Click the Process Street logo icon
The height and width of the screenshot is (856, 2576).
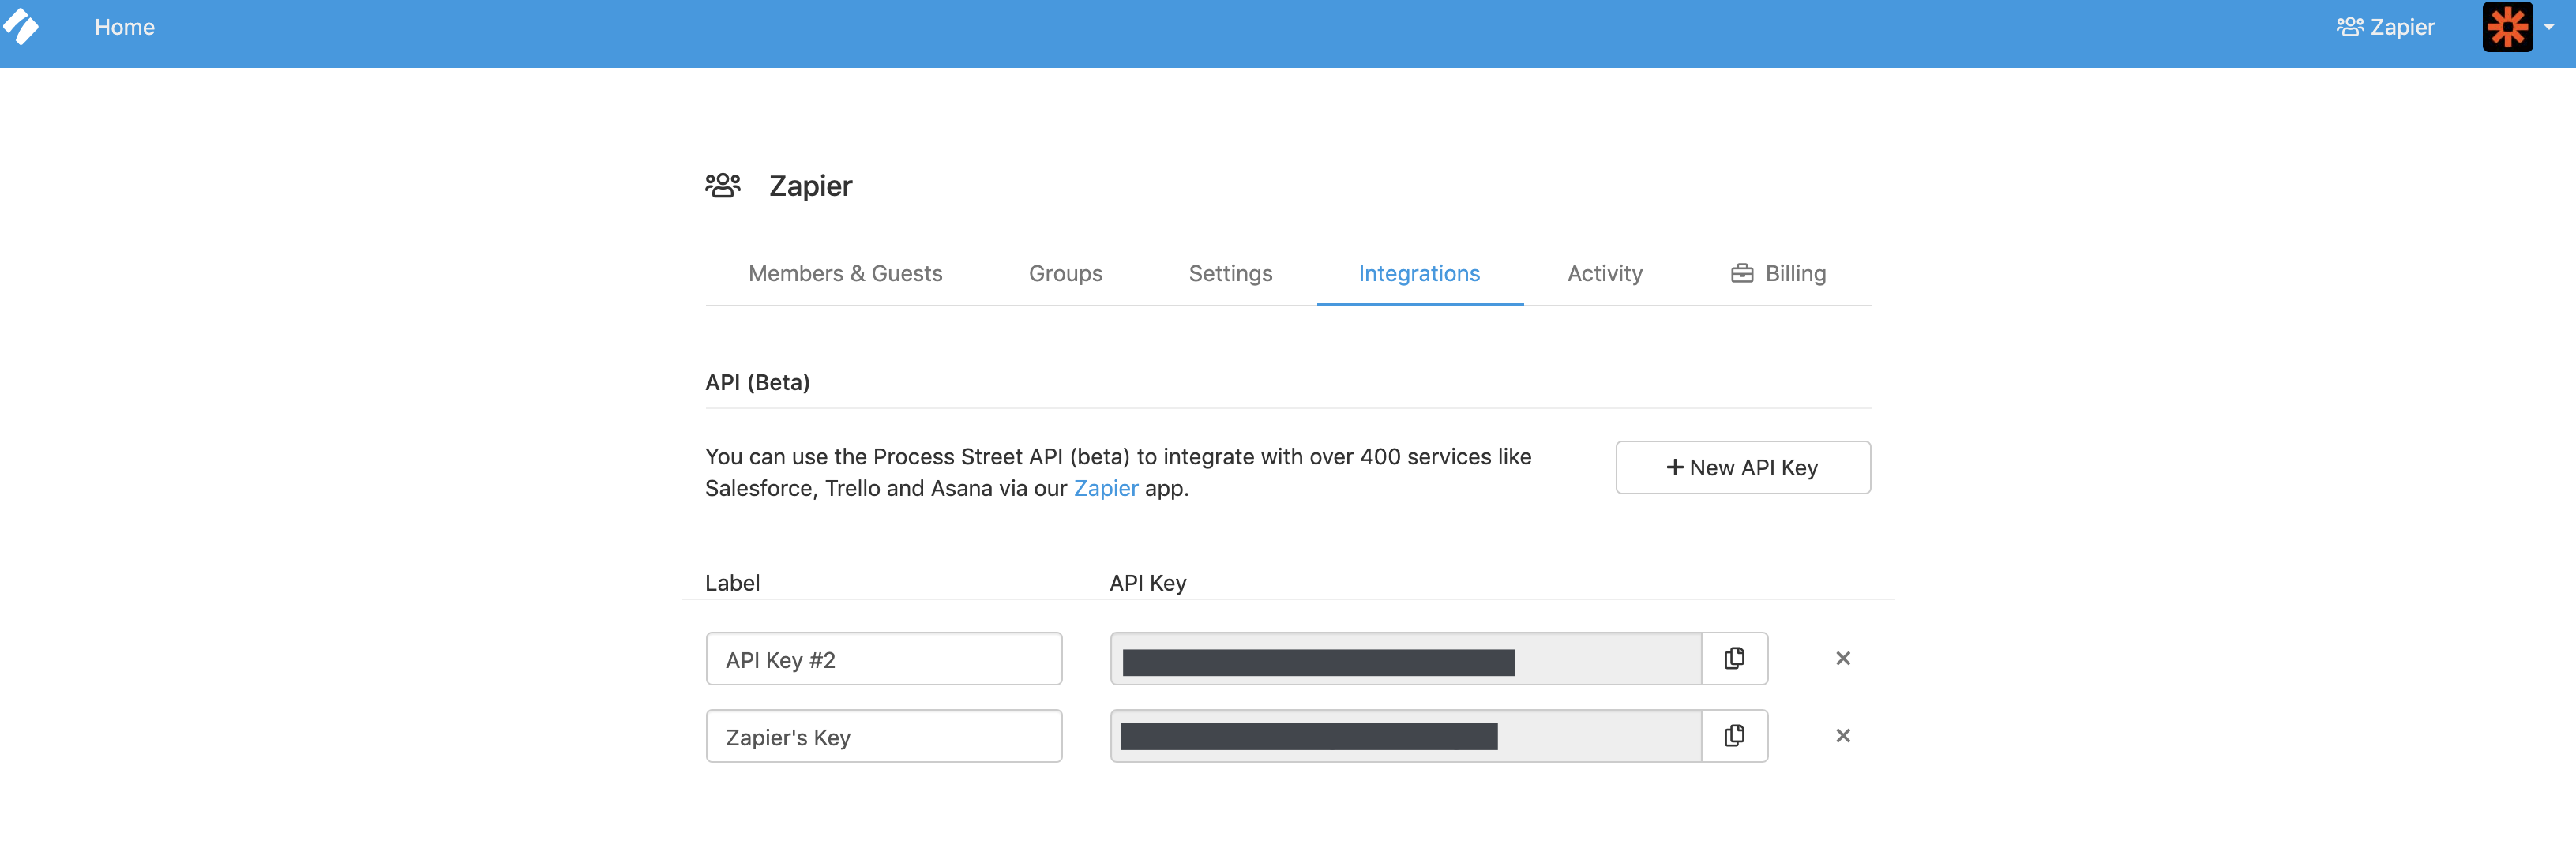pos(22,27)
